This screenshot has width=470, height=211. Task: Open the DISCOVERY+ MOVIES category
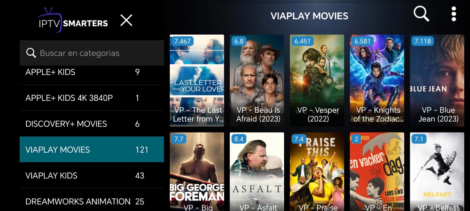(x=92, y=124)
